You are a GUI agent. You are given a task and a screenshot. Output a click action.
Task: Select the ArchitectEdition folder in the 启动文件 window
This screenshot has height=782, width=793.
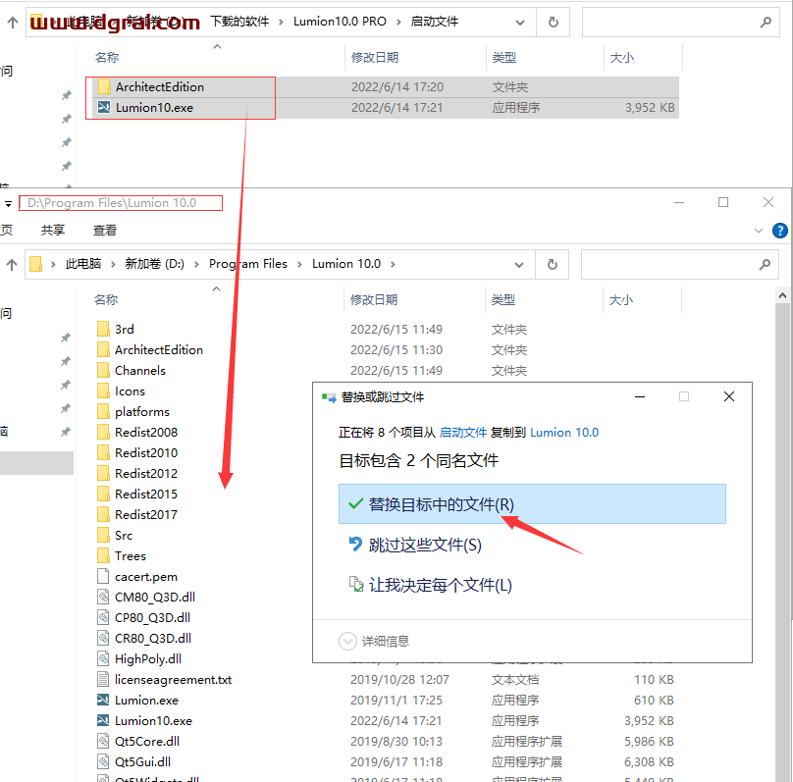(x=159, y=87)
